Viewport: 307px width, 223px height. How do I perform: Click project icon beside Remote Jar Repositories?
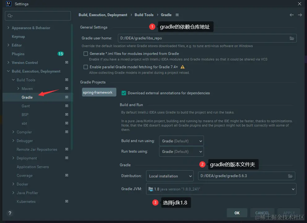pos(67,149)
